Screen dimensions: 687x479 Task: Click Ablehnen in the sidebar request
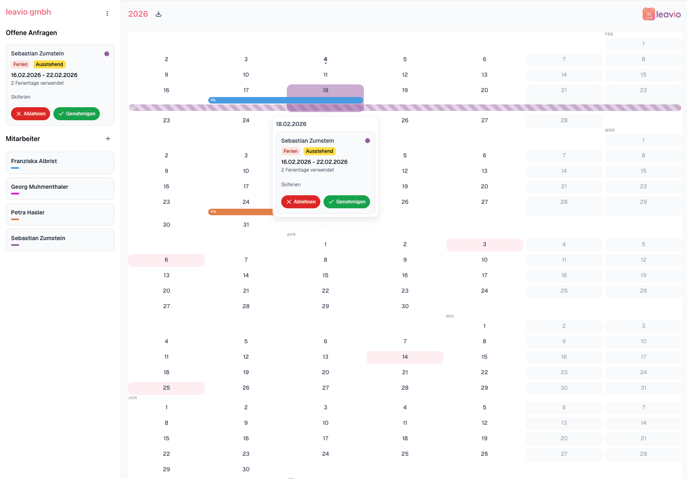(x=31, y=114)
